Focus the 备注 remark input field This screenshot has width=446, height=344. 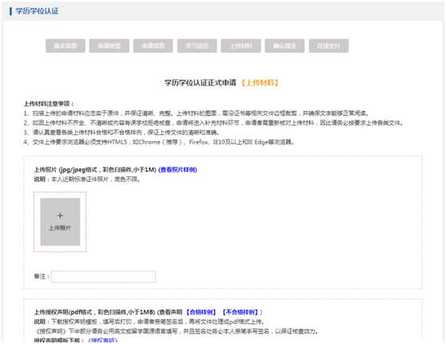[103, 276]
